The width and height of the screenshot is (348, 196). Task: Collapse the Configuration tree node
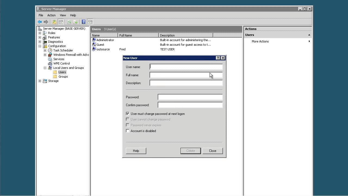tap(40, 46)
